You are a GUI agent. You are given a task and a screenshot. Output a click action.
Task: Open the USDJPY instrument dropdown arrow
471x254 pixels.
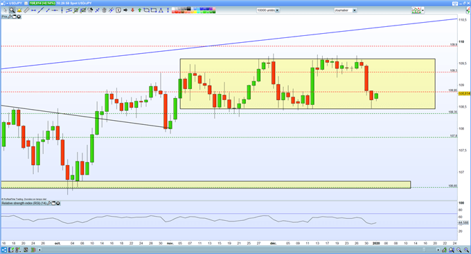(6, 3)
